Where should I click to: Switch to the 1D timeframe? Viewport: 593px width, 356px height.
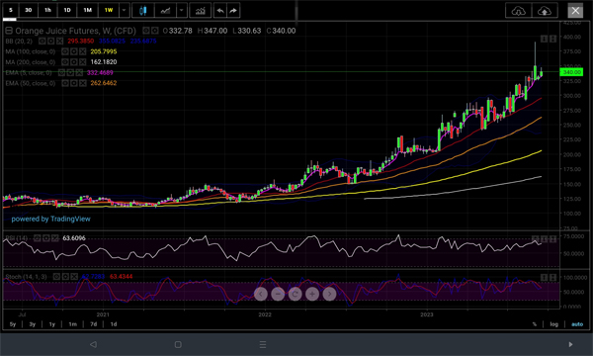pyautogui.click(x=67, y=10)
